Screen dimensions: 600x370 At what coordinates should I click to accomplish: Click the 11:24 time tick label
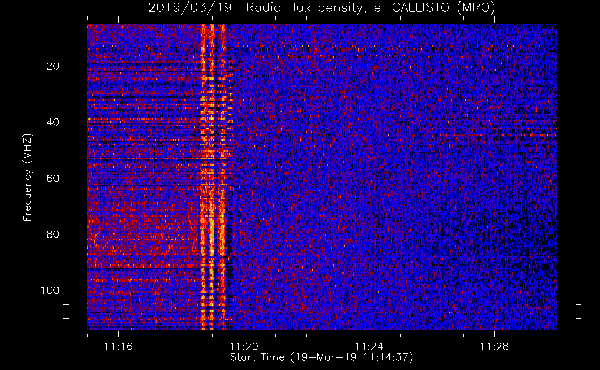point(369,347)
